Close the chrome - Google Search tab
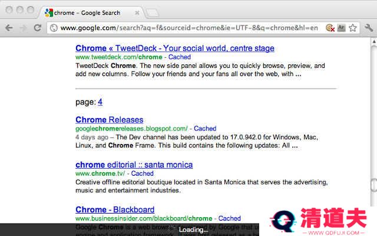The width and height of the screenshot is (377, 236). (137, 12)
